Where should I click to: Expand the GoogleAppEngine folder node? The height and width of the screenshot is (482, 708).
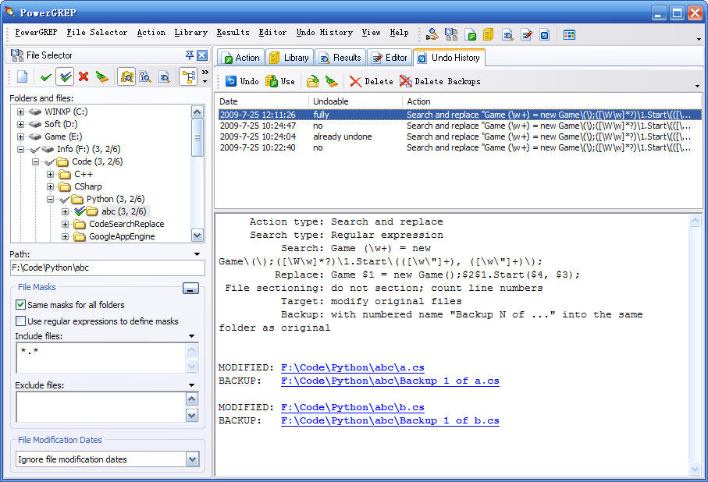pos(66,236)
